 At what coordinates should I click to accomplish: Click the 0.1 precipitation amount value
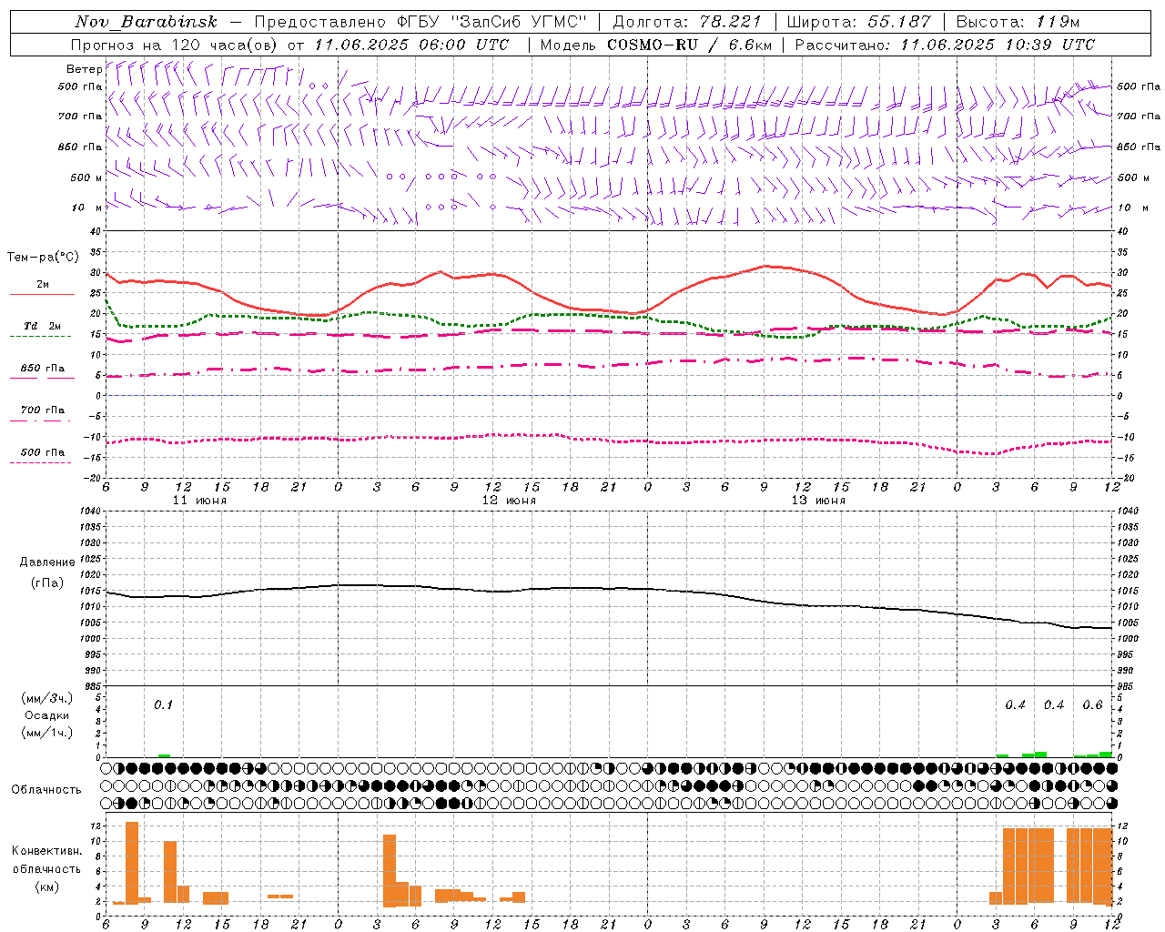pos(163,704)
